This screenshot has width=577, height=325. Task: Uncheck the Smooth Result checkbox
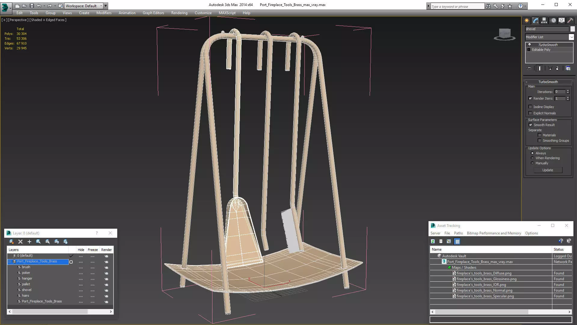530,125
